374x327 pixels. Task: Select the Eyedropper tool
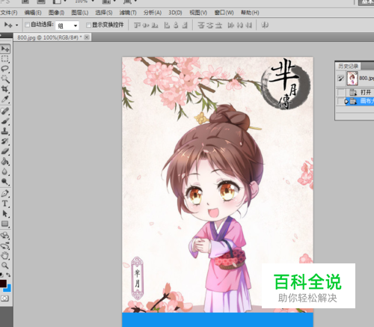tap(5, 100)
